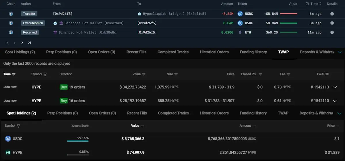The height and width of the screenshot is (161, 345).
Task: Open Binance: Hot Wallet [0xee7ae8] link
Action: (94, 23)
